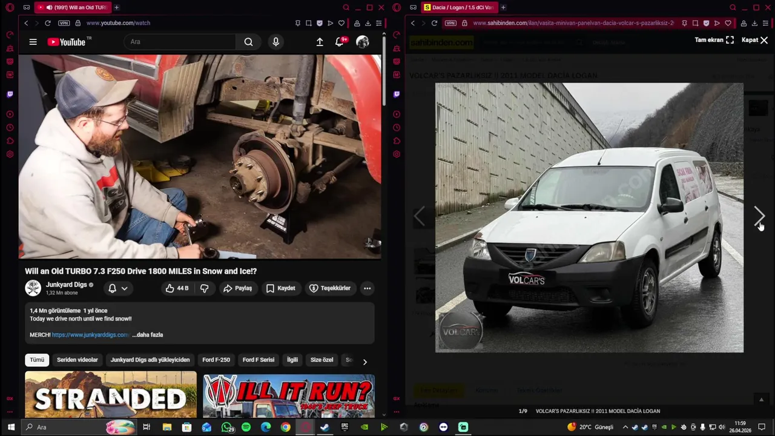Viewport: 775px width, 436px height.
Task: Share the video via Paylaş button
Action: (238, 288)
